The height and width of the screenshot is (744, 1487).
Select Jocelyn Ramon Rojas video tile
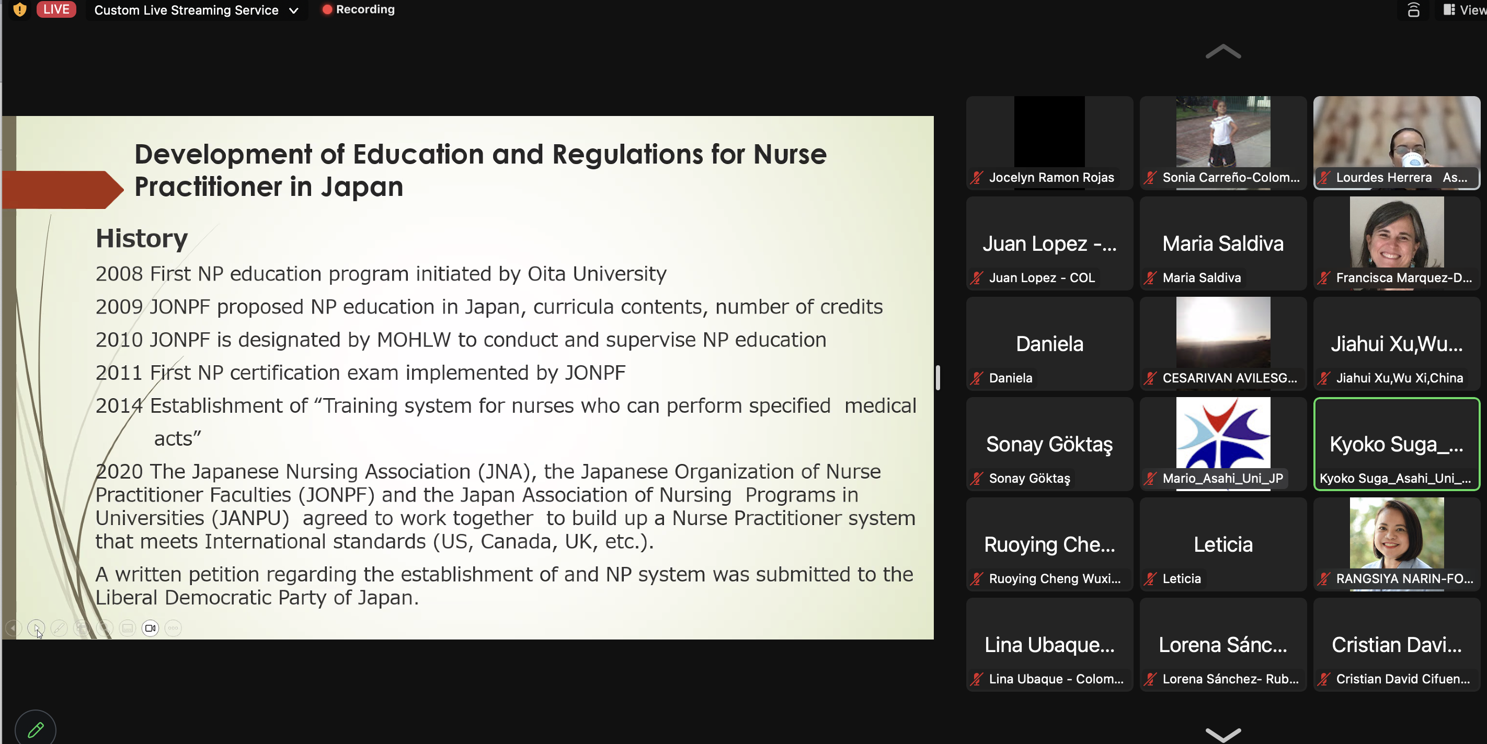pos(1049,143)
